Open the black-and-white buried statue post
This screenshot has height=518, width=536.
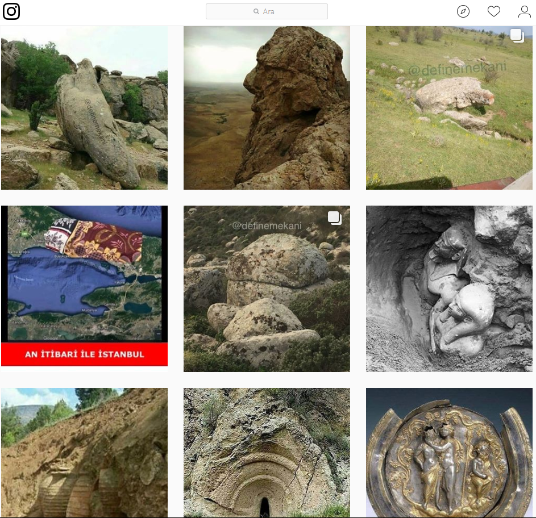[x=449, y=289]
